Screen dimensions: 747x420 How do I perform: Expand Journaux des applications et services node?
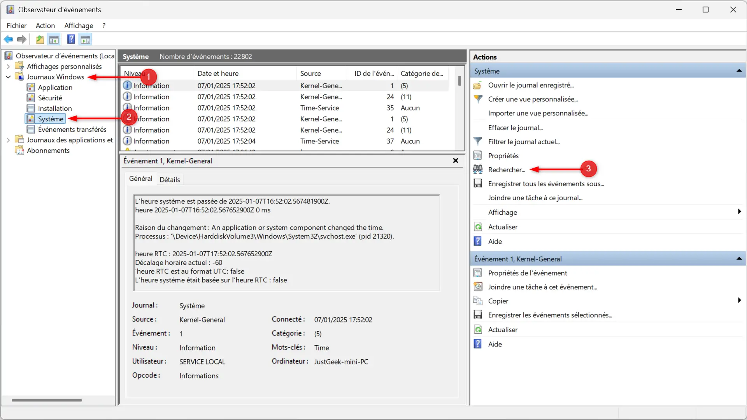(8, 140)
